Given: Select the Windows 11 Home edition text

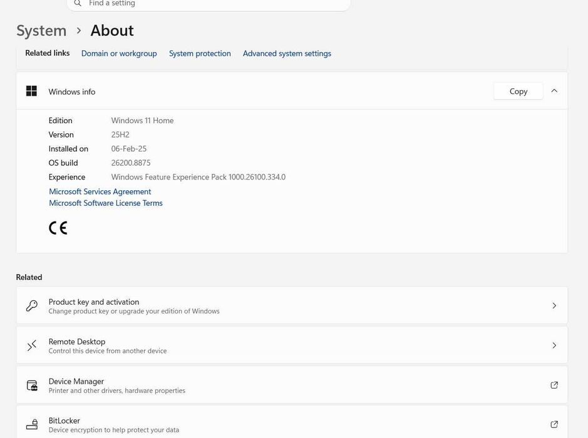Looking at the screenshot, I should coord(143,121).
